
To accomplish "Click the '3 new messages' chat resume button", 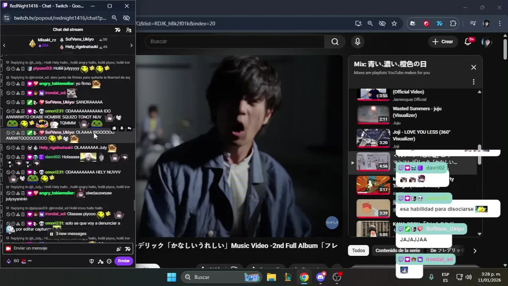I will pos(68,234).
